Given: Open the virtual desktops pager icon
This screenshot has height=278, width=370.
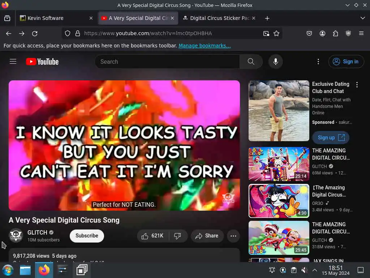Looking at the screenshot, I should [82, 270].
